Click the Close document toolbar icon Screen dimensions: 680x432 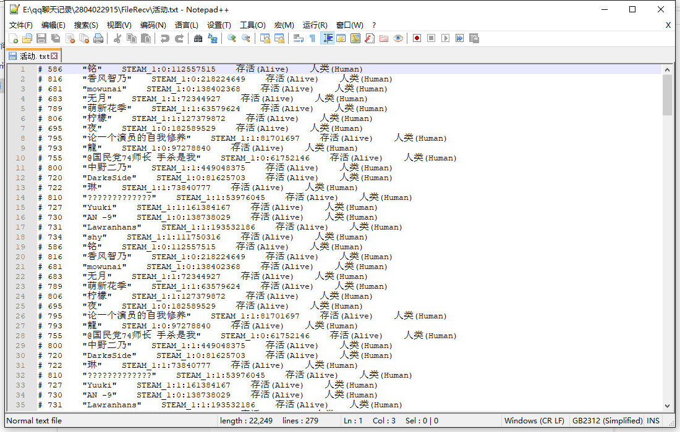tap(70, 38)
